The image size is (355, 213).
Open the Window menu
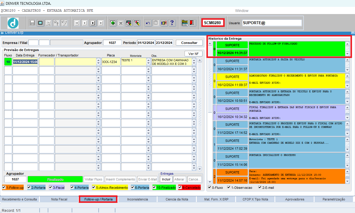point(241,11)
